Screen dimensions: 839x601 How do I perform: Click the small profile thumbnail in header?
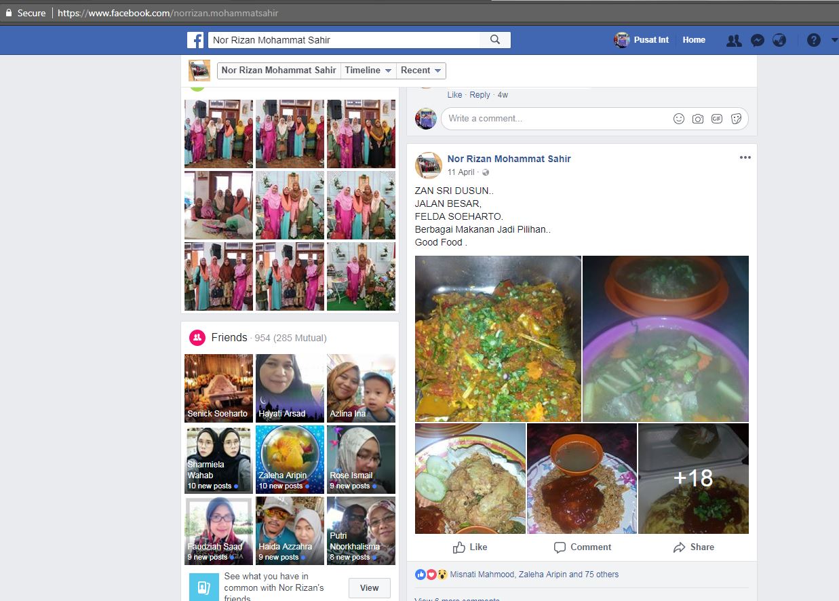click(x=199, y=71)
